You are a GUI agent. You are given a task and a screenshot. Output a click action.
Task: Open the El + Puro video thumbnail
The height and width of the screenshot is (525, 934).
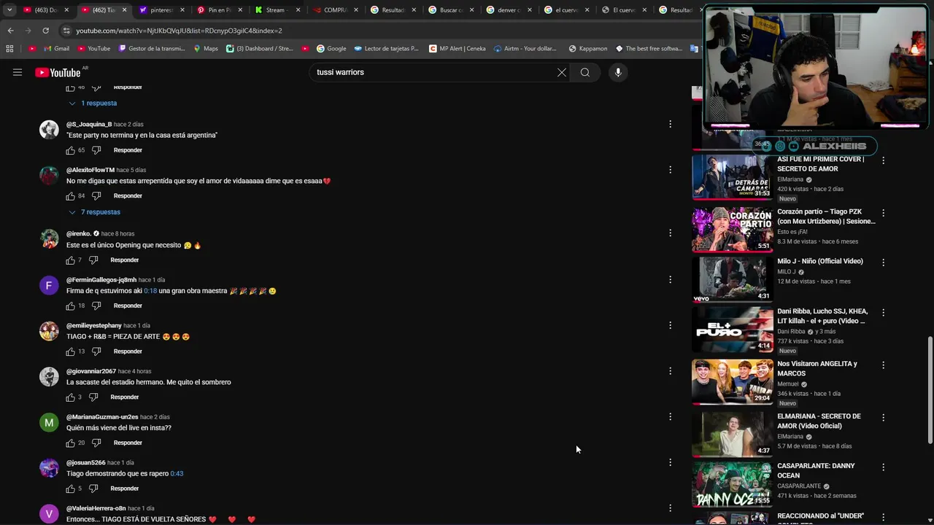click(732, 330)
